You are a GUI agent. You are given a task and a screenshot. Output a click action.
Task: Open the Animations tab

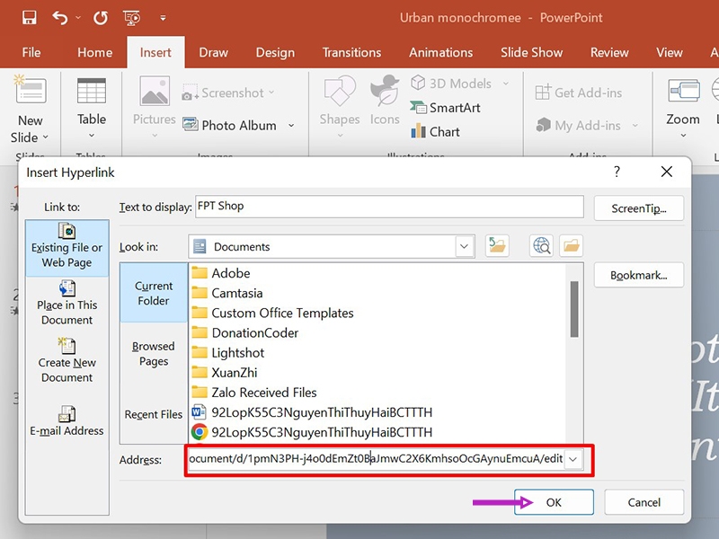pyautogui.click(x=440, y=53)
